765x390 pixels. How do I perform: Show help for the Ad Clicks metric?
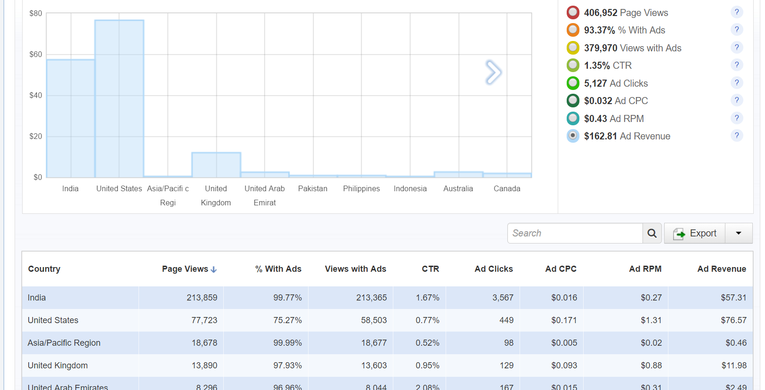coord(737,83)
